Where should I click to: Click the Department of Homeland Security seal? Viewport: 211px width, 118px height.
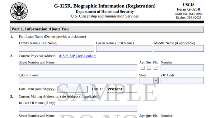19,11
